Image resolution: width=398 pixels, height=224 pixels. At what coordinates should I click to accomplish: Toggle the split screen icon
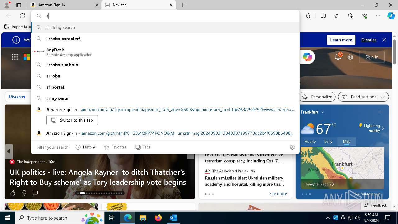tap(323, 16)
